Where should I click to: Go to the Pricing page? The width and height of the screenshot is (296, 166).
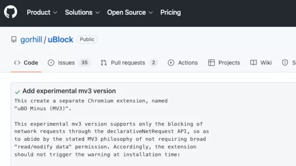click(x=170, y=12)
